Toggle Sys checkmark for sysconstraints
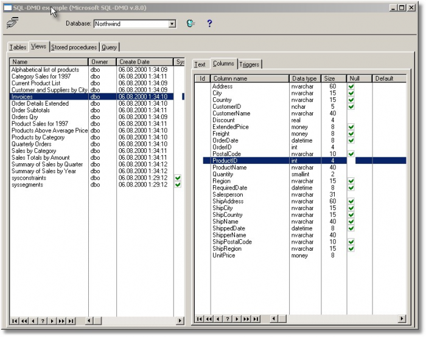Viewport: 426px width, 337px height. point(178,178)
